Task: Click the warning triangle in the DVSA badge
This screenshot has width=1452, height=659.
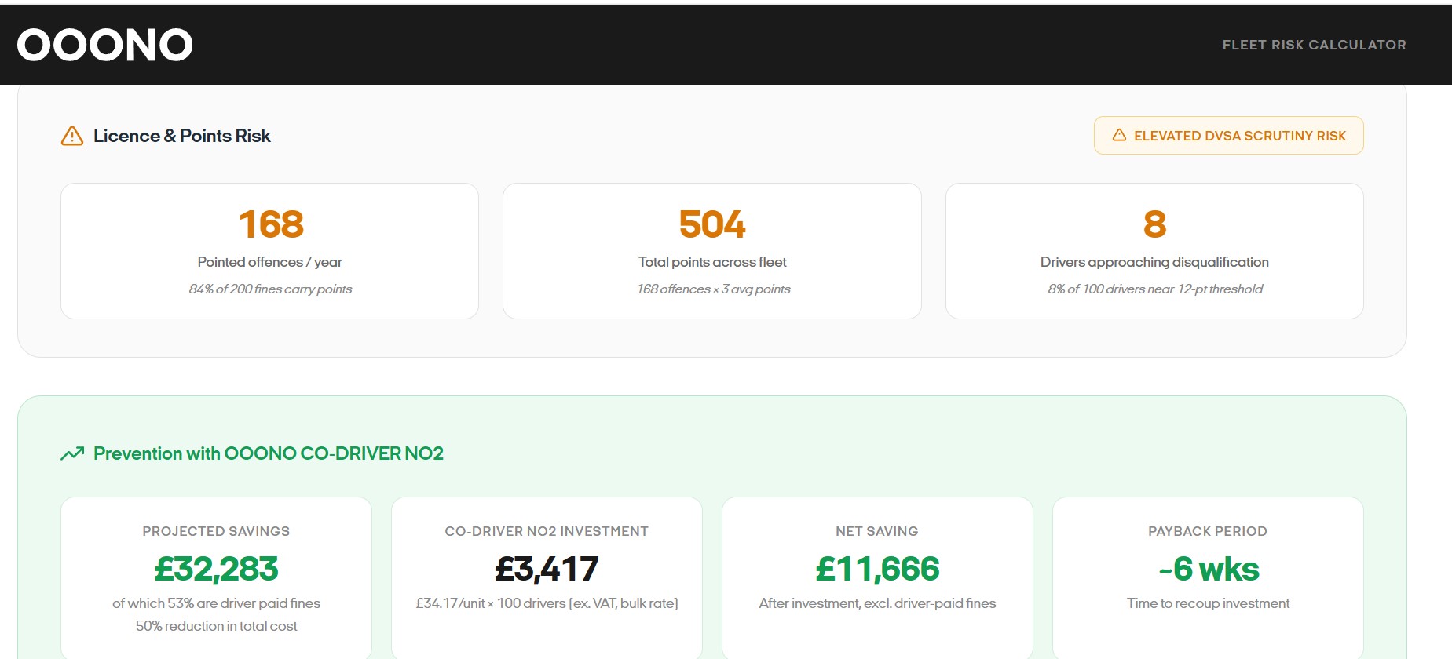Action: (x=1119, y=135)
